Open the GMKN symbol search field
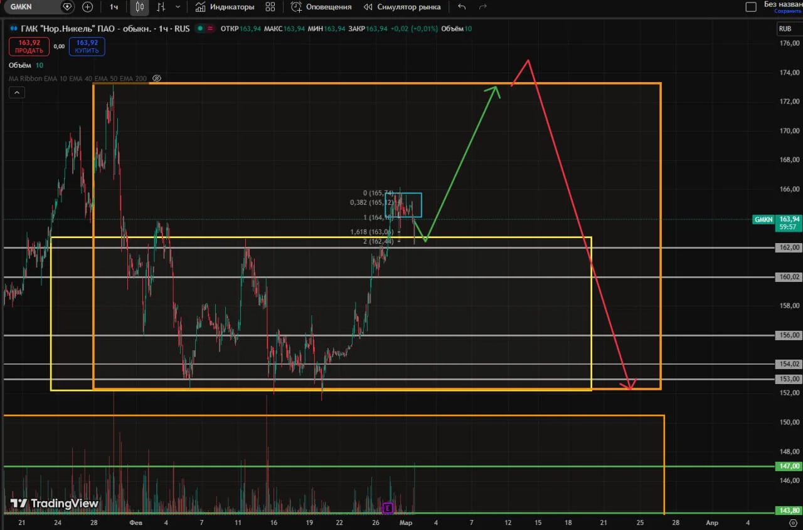This screenshot has width=803, height=530. pyautogui.click(x=40, y=7)
